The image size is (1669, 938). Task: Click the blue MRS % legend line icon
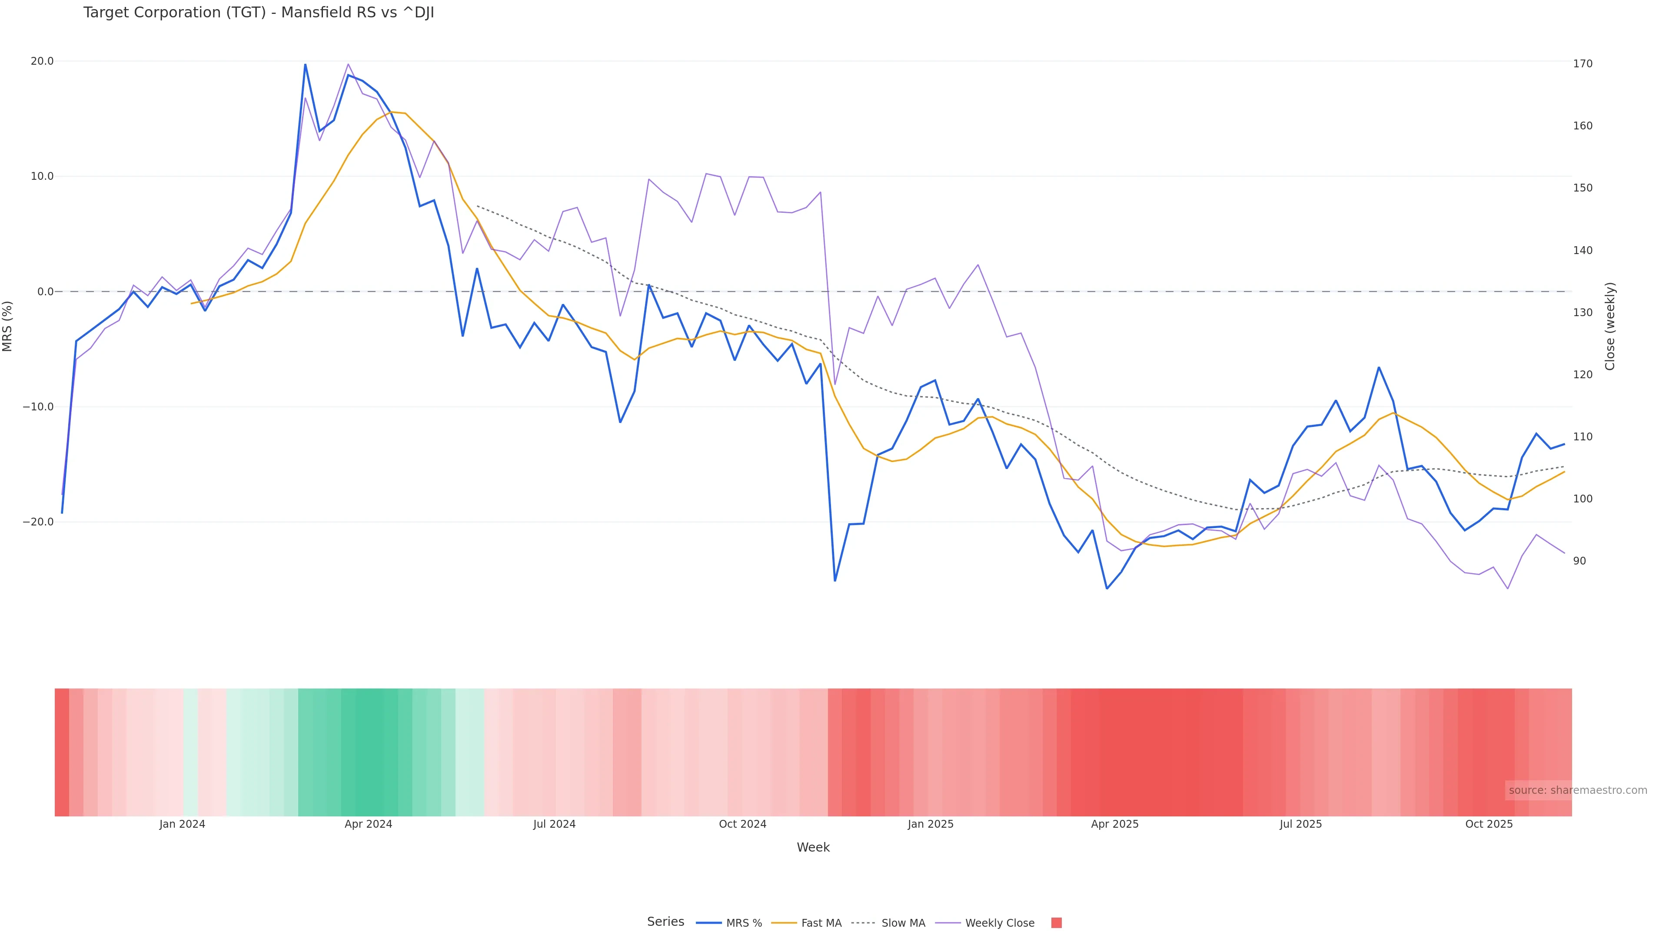[709, 923]
